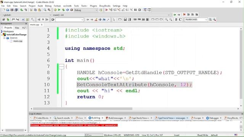Viewport: 244px width, 137px height.
Task: Click the 'WINDOWS-1250' encoding in status bar
Action: click(131, 135)
